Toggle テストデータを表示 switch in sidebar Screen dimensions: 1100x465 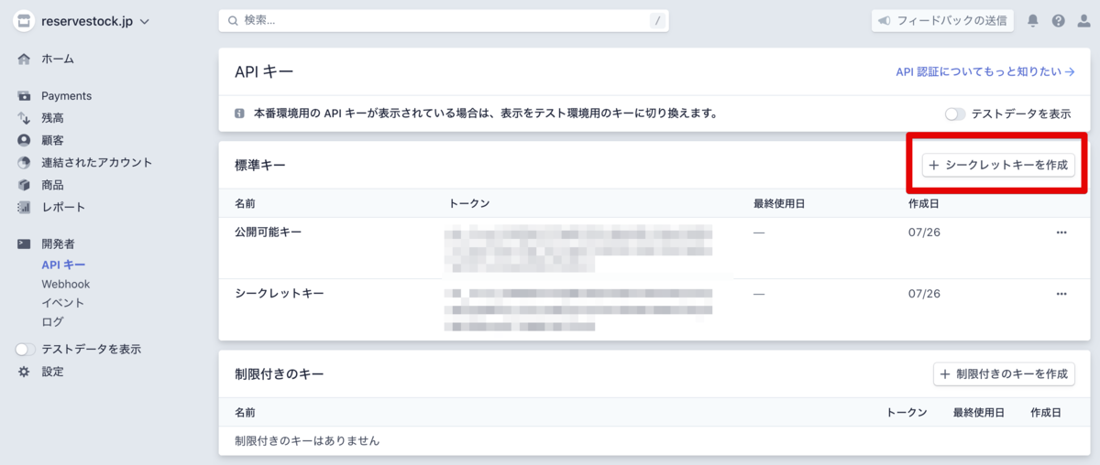[26, 350]
